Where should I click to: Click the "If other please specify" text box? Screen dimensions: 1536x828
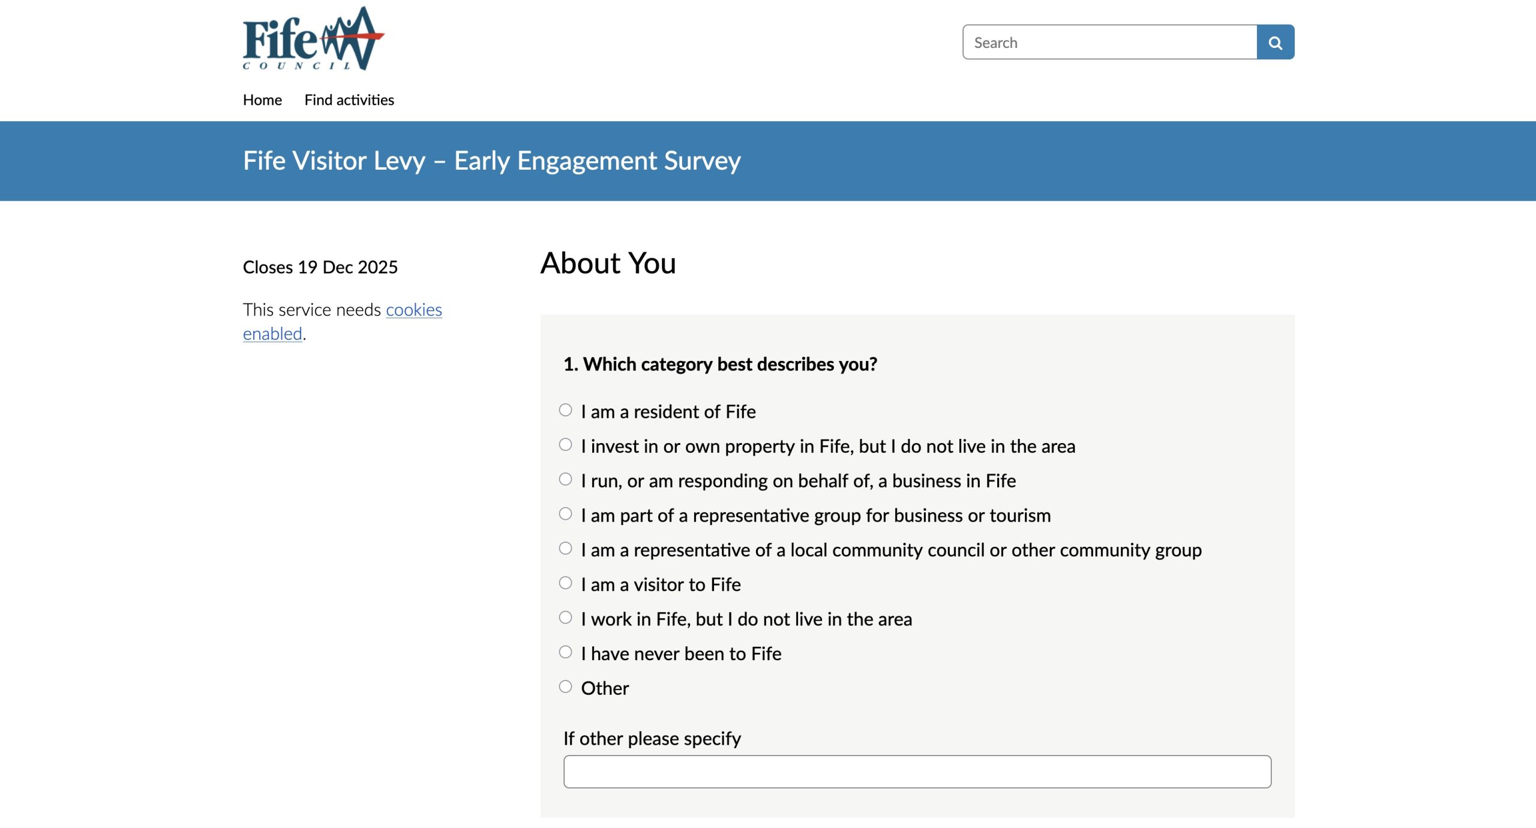917,772
